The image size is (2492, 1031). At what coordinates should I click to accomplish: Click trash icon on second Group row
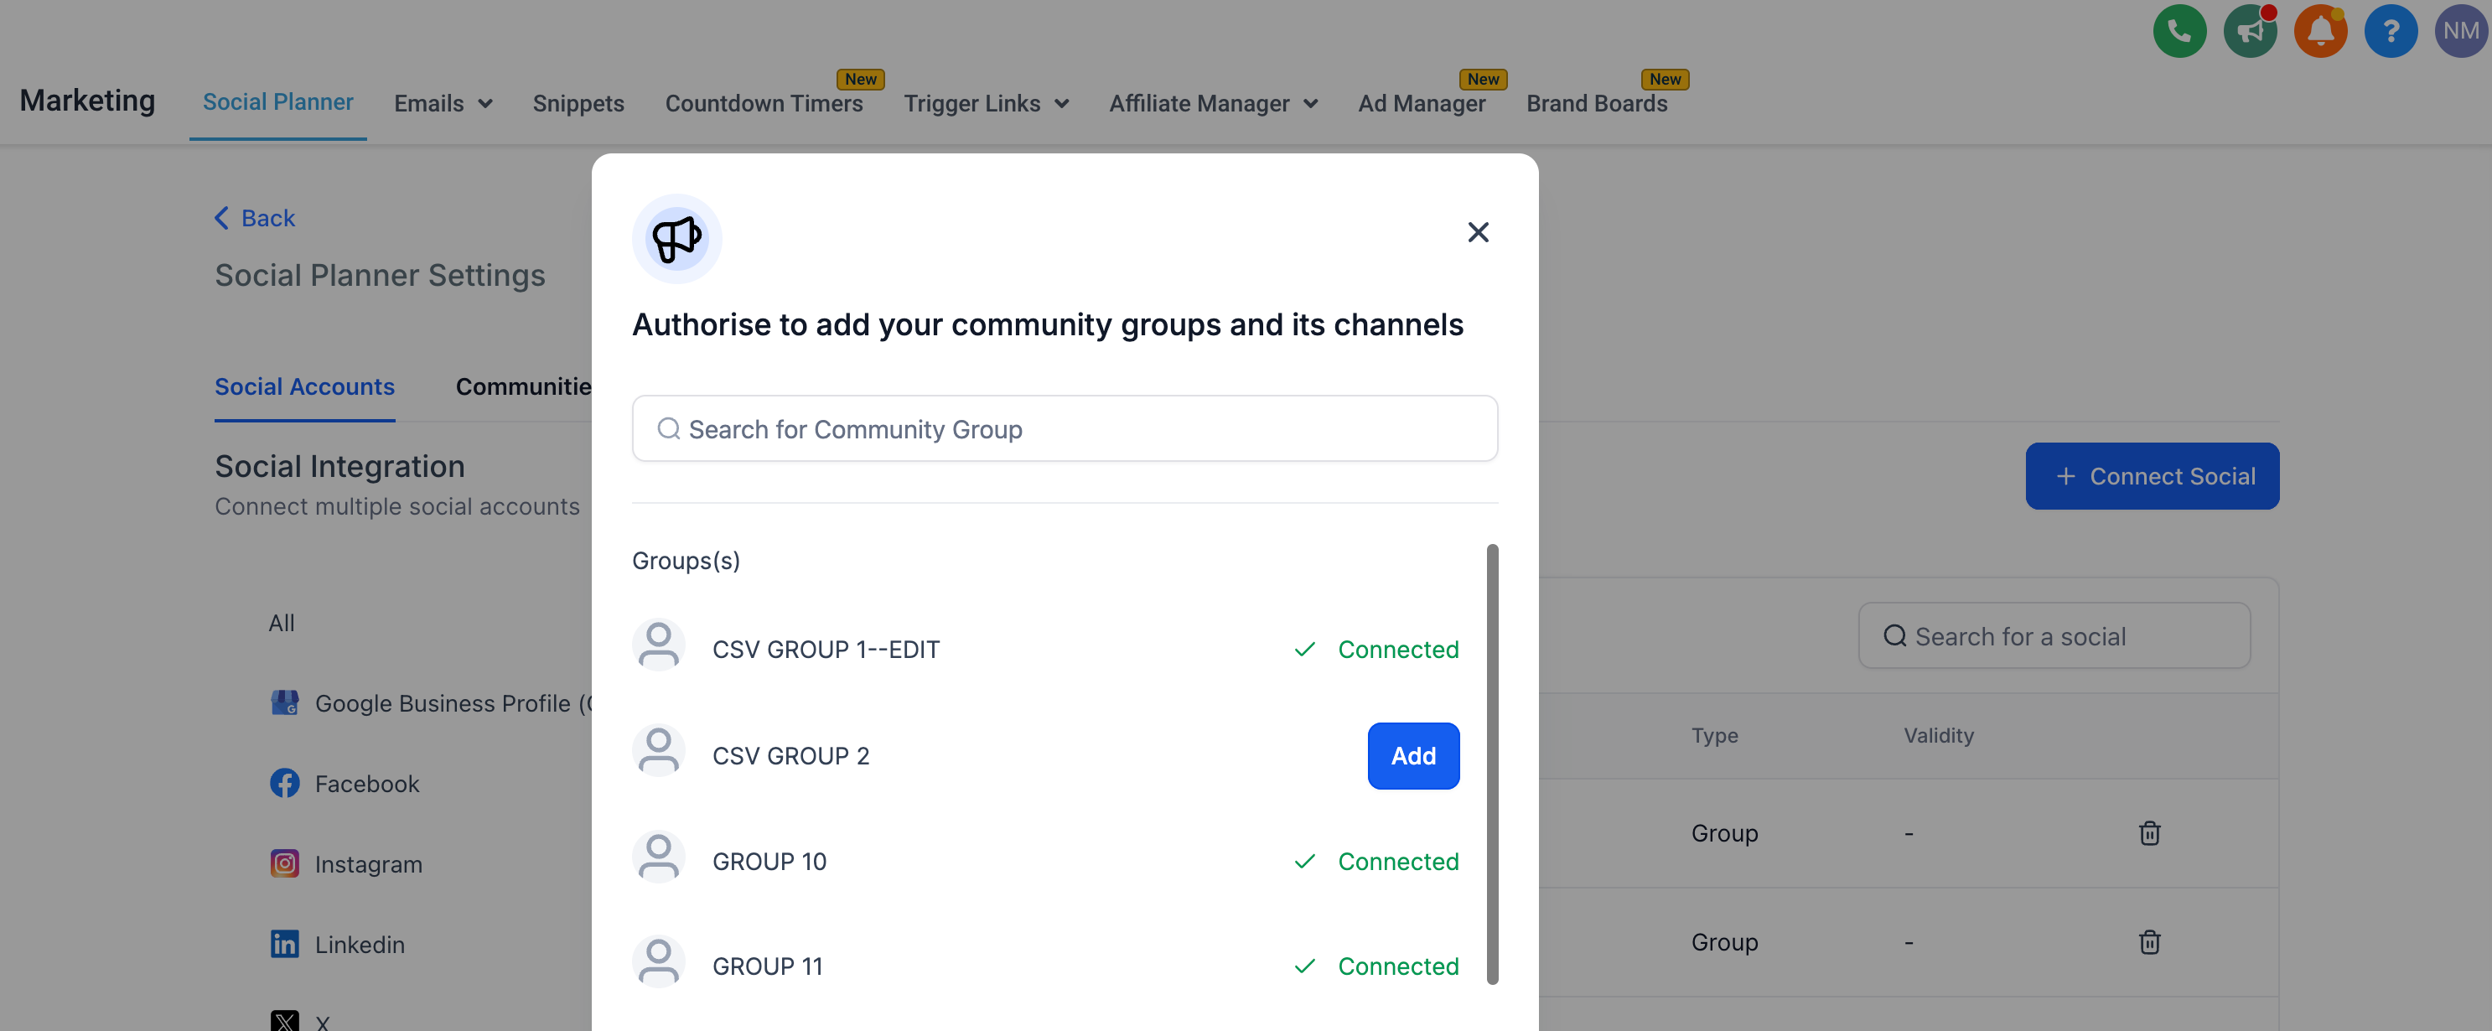(x=2148, y=942)
